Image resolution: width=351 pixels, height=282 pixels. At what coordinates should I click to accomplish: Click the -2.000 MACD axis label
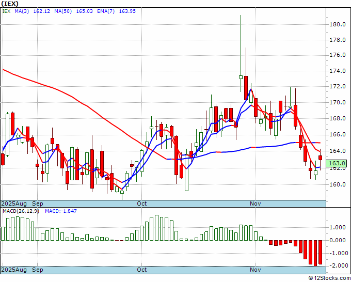coord(338,265)
